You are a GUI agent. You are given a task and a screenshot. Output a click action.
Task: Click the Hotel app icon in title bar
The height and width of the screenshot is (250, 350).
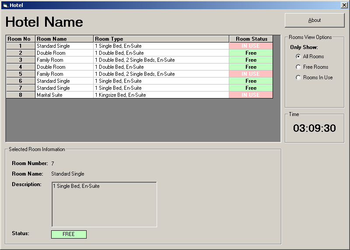5,5
